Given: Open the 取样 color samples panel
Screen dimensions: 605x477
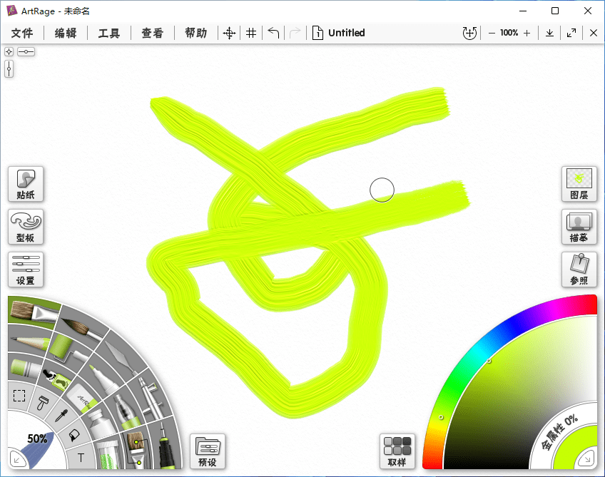Looking at the screenshot, I should pyautogui.click(x=397, y=451).
